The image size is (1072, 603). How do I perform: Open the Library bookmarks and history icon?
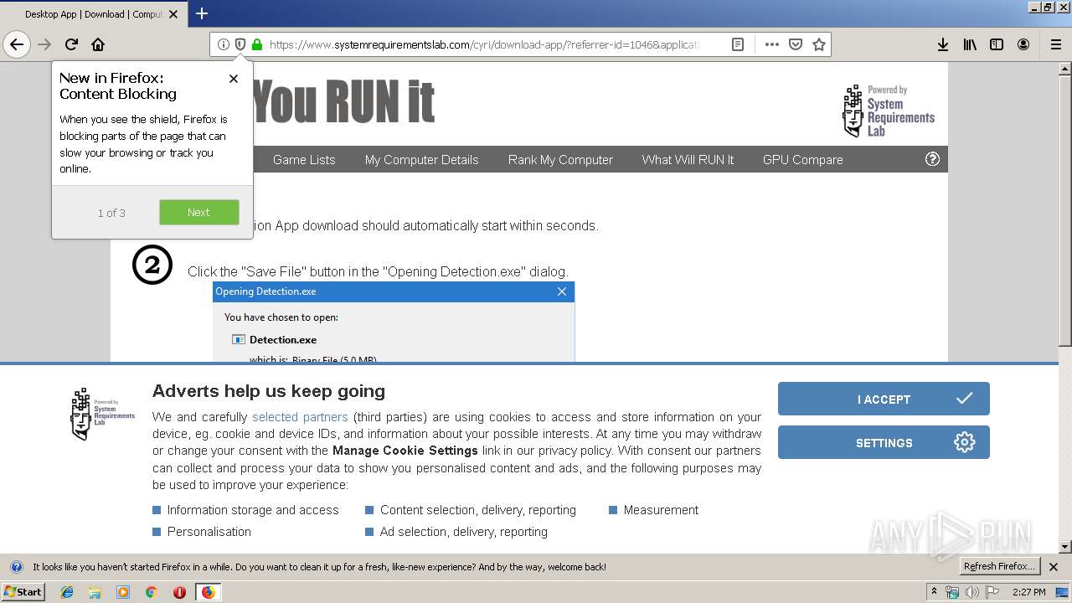(x=970, y=44)
